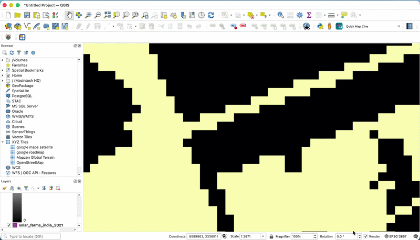
Task: Show hidden toolbar items via chevron
Action: coord(398,26)
